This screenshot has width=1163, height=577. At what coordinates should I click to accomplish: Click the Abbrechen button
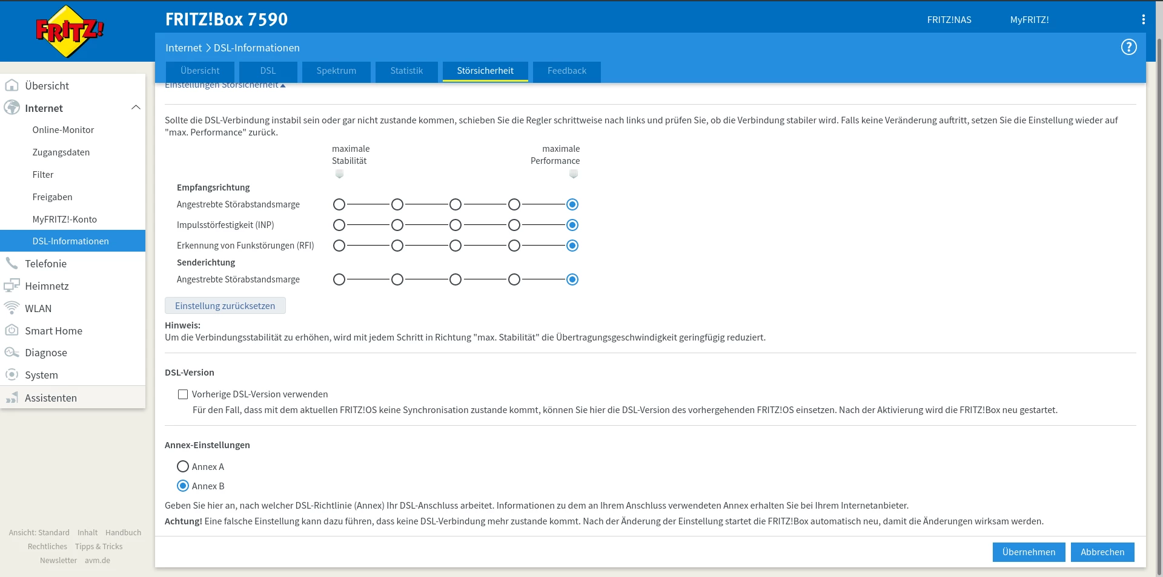point(1102,552)
